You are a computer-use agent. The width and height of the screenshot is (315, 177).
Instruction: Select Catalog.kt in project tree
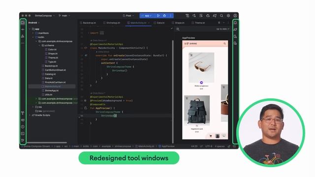click(49, 74)
